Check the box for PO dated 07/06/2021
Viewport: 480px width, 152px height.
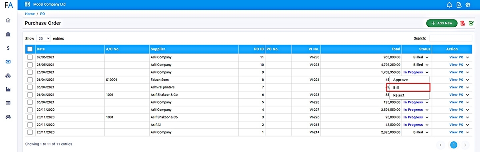(30, 57)
